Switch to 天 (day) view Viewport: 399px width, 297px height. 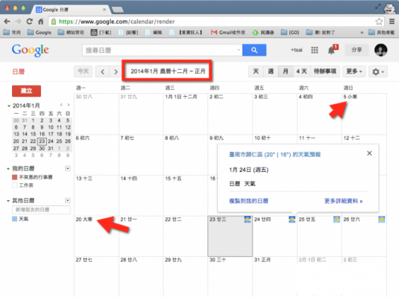[x=256, y=71]
